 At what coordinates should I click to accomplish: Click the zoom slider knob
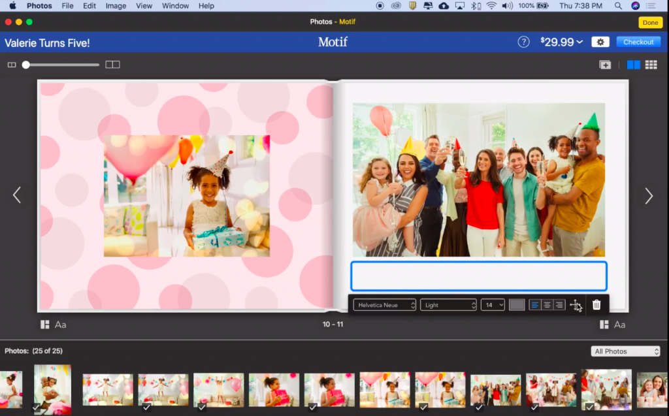coord(26,65)
